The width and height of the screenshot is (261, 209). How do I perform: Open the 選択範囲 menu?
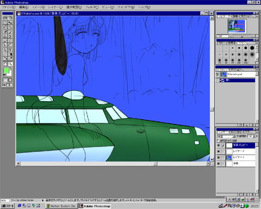[x=74, y=7]
